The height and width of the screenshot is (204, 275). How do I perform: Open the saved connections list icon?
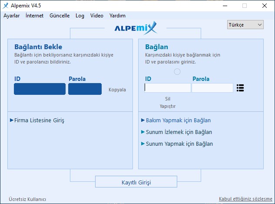240,88
